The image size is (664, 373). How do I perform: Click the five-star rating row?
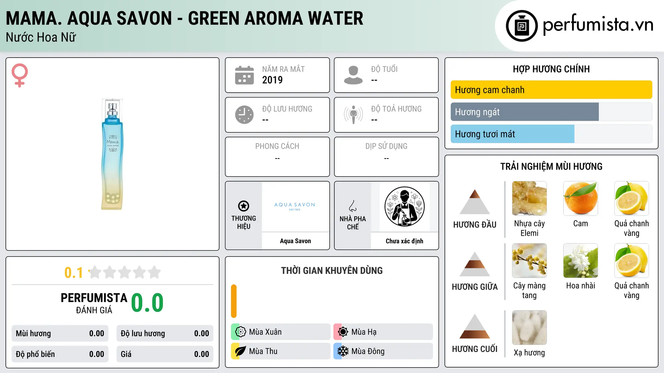pos(124,272)
